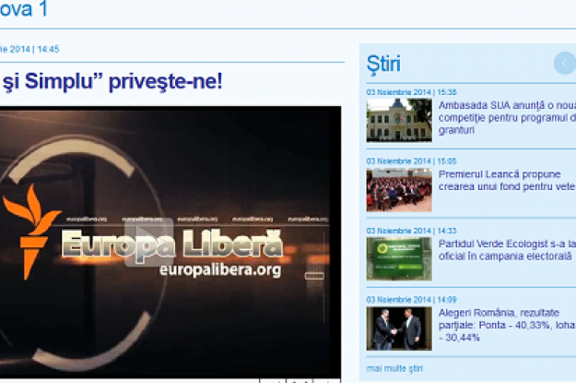Image resolution: width=576 pixels, height=383 pixels.
Task: Click the article date ending 14:45
Action: 29,49
